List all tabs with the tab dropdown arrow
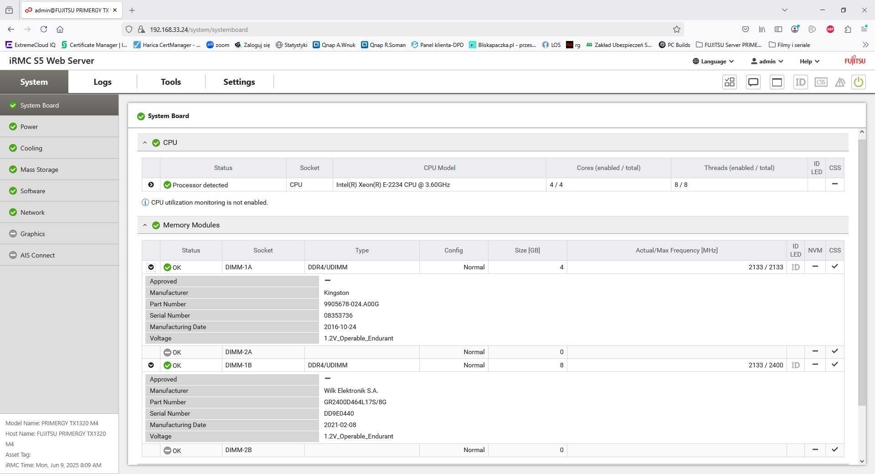This screenshot has height=474, width=875. click(784, 10)
